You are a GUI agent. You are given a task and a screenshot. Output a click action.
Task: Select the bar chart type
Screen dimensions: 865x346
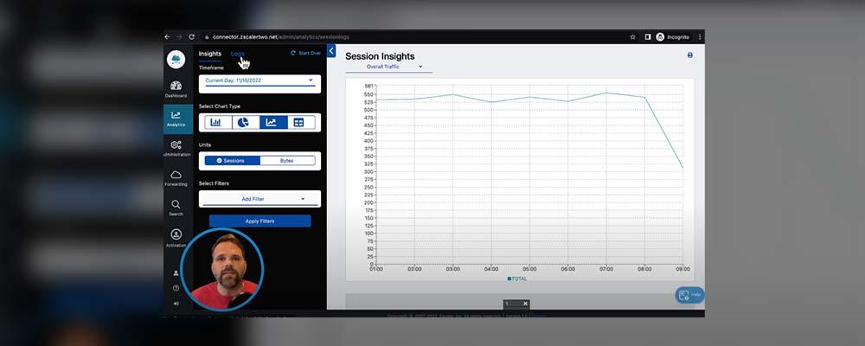(218, 123)
